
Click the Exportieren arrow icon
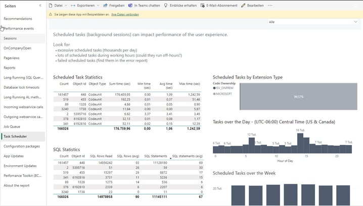pyautogui.click(x=73, y=6)
